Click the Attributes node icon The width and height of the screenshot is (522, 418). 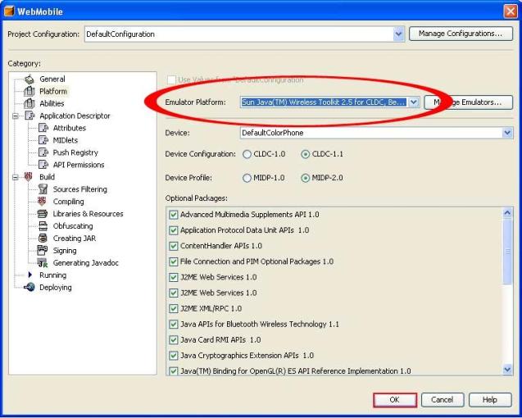[x=43, y=128]
